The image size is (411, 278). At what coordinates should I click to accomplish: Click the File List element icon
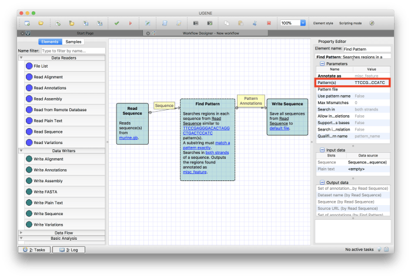point(29,66)
